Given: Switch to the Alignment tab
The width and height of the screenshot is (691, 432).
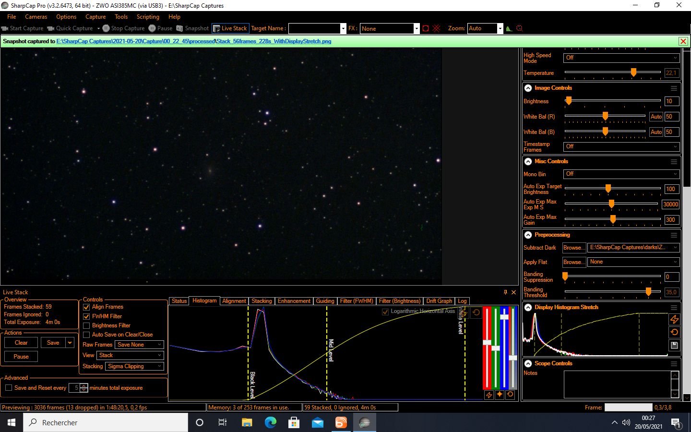Looking at the screenshot, I should 234,301.
